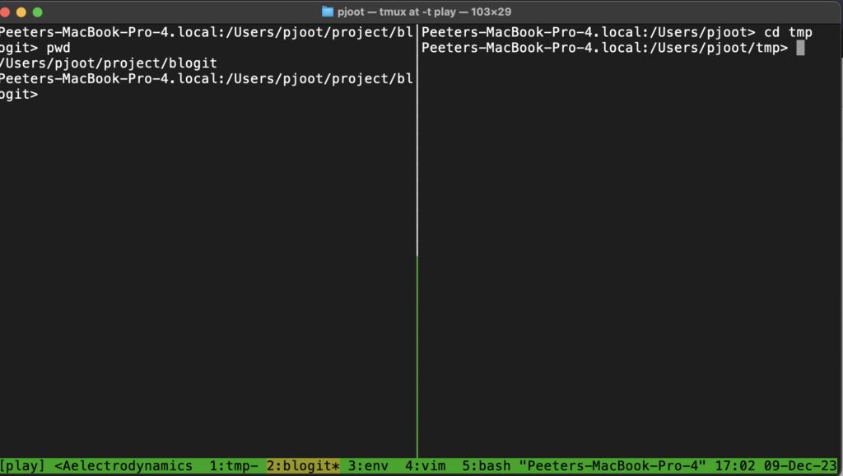The image size is (843, 476).
Task: Click the window title "pjoot — tmux at -t play — 103×29"
Action: point(424,12)
